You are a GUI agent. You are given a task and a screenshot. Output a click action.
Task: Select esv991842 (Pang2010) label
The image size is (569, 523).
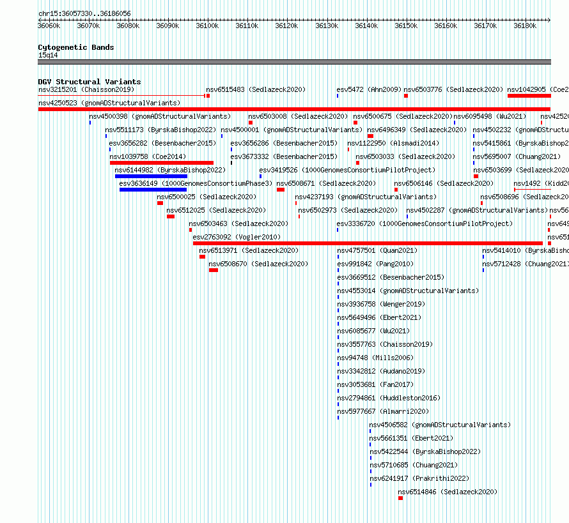[x=375, y=264]
